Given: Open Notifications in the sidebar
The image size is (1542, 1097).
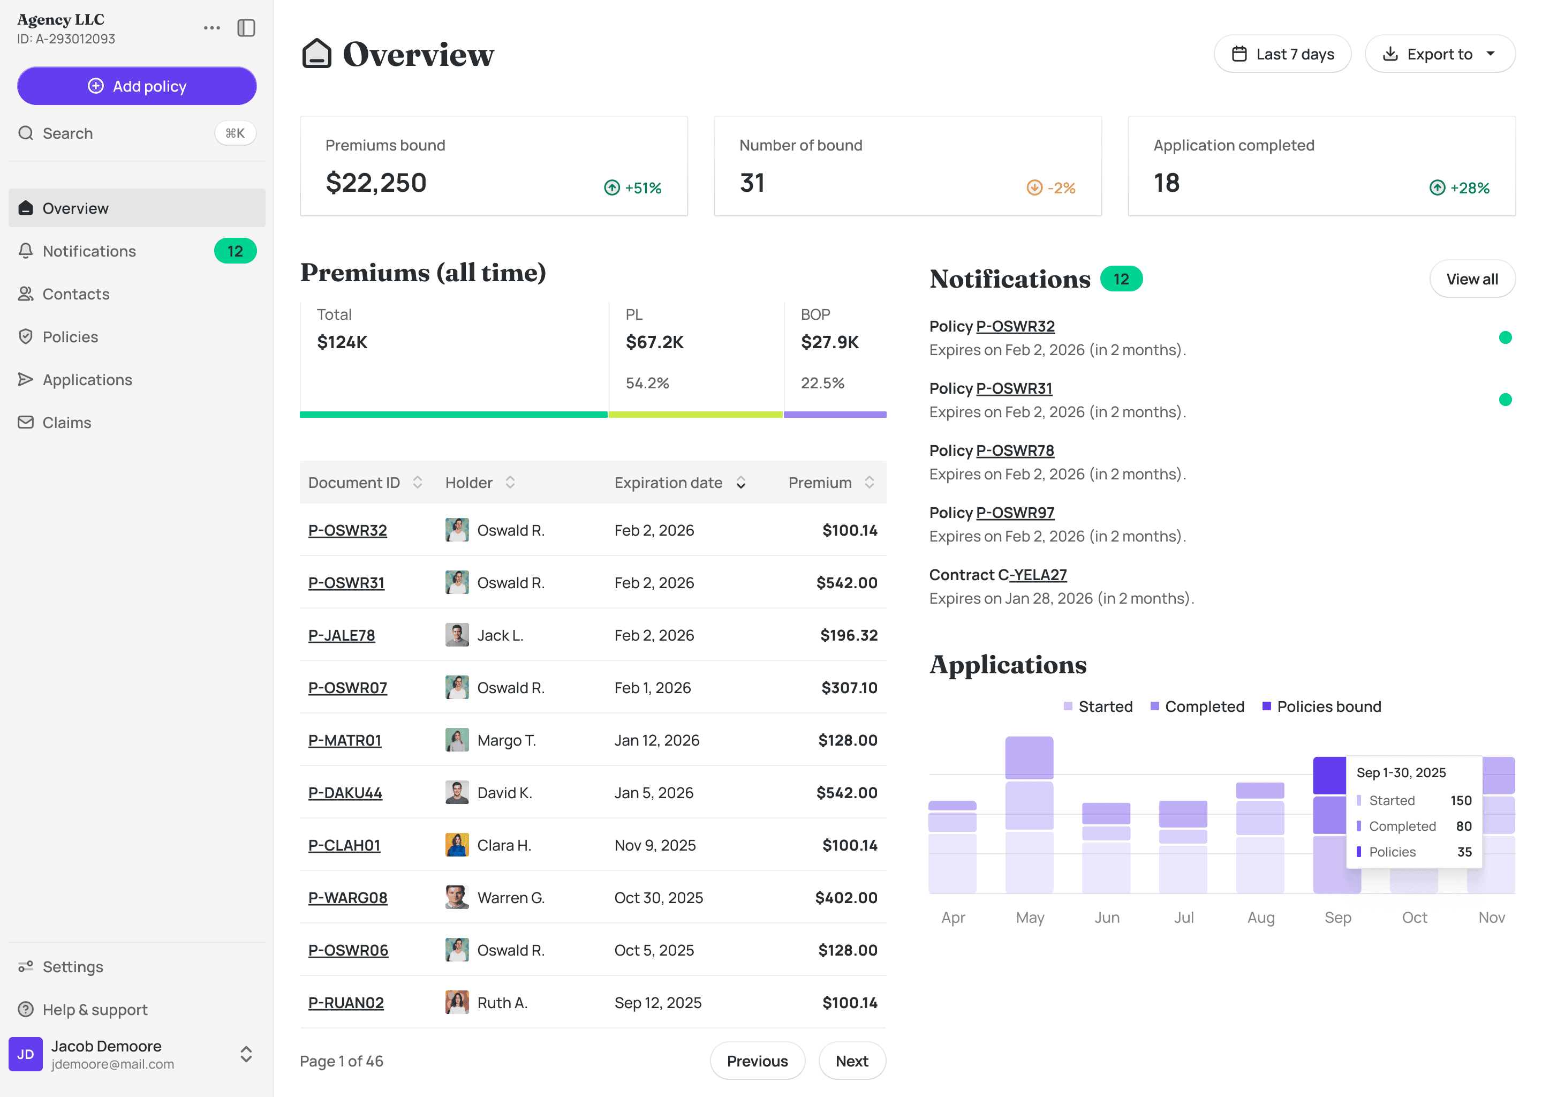Looking at the screenshot, I should (x=137, y=251).
